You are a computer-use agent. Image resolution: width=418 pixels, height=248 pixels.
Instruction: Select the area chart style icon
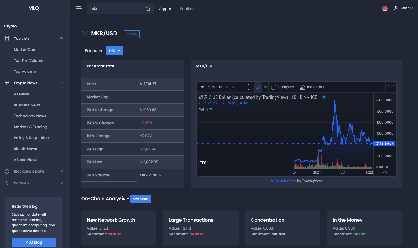258,87
